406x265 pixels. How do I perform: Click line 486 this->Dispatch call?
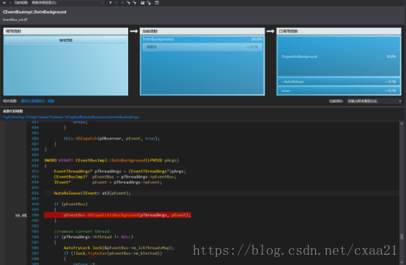pyautogui.click(x=111, y=139)
